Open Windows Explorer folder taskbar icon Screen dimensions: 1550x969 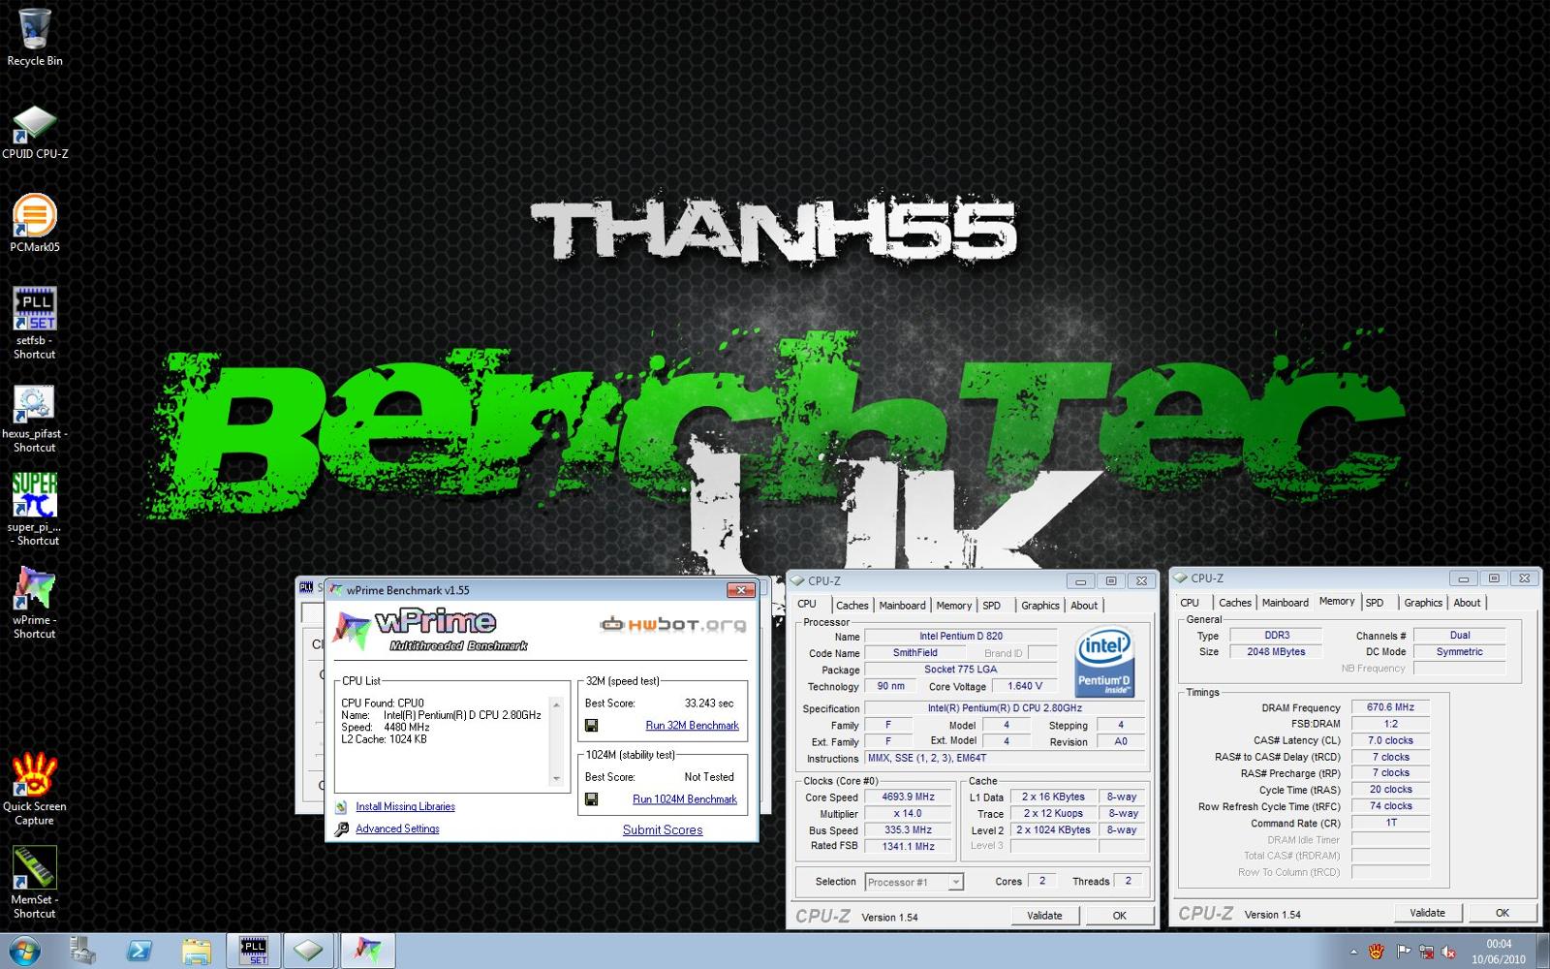(x=197, y=951)
